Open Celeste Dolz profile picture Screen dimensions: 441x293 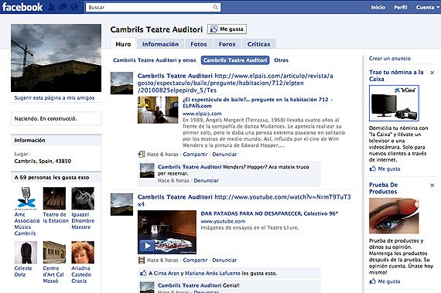tap(26, 252)
